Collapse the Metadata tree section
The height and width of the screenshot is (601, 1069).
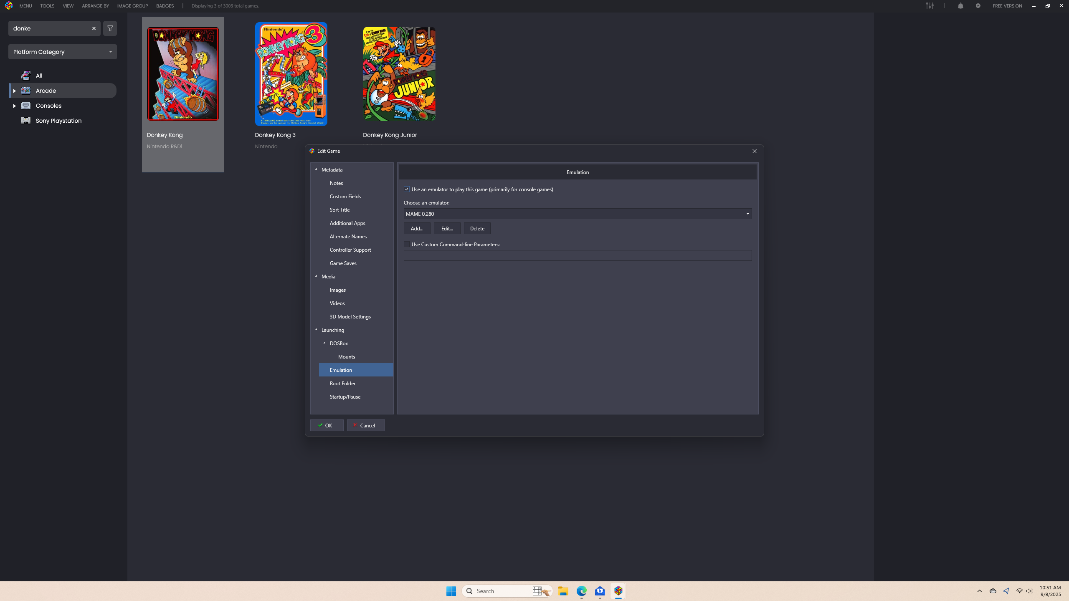tap(316, 169)
